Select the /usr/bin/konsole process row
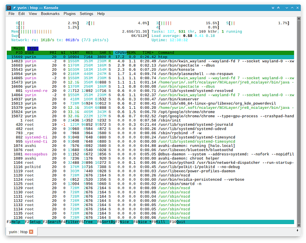 pos(174,70)
